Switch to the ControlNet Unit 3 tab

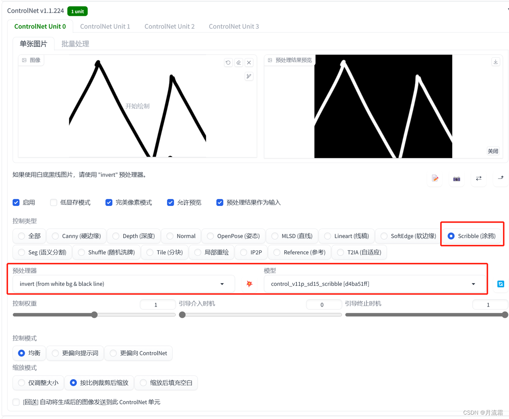tap(234, 26)
